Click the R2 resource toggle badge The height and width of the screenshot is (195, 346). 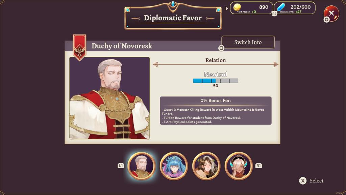pyautogui.click(x=274, y=14)
